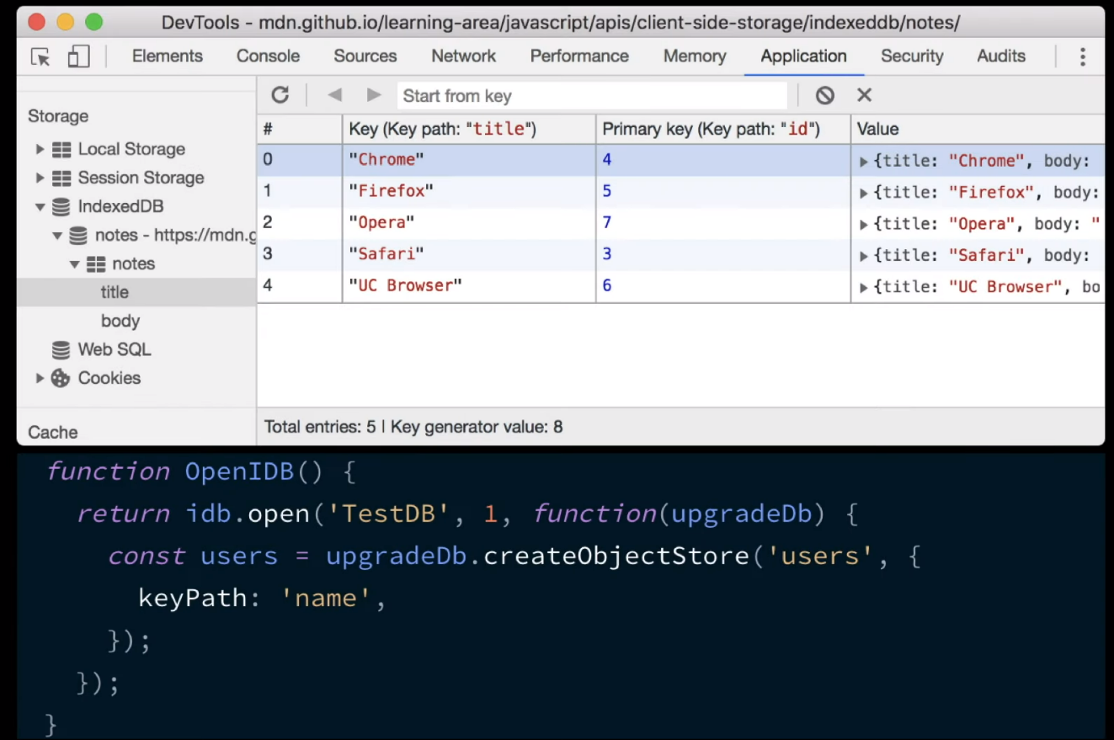Viewport: 1114px width, 740px height.
Task: Expand the Chrome row value object
Action: (x=863, y=162)
